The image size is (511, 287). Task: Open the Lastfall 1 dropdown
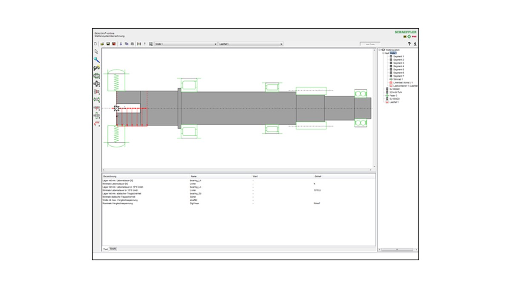point(251,44)
